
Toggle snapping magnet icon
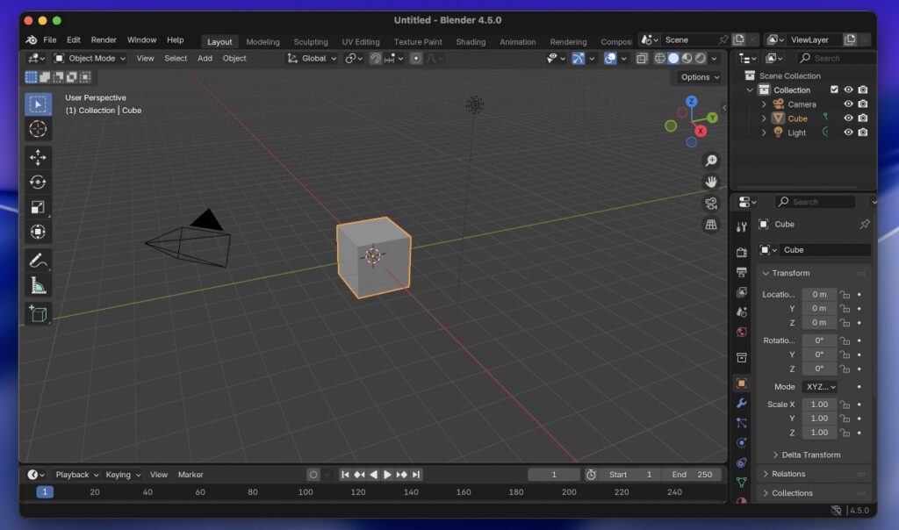pyautogui.click(x=375, y=59)
